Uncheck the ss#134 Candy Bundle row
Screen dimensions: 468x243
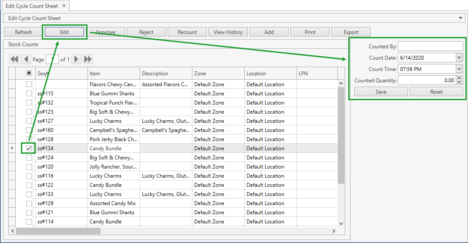29,148
